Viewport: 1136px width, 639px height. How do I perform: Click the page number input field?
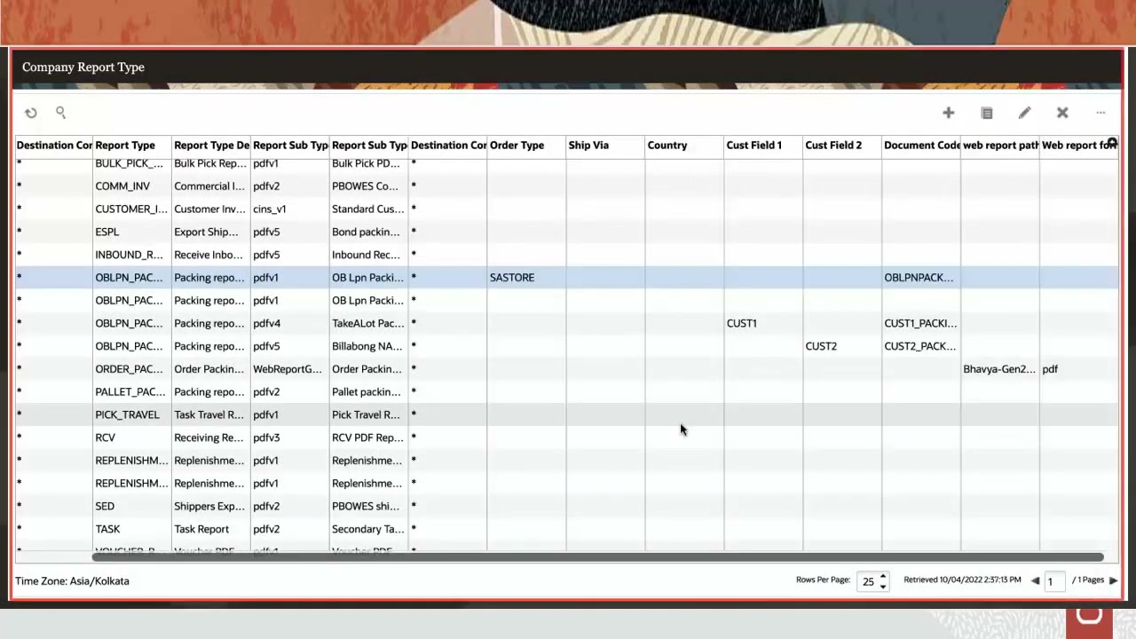pos(1053,581)
